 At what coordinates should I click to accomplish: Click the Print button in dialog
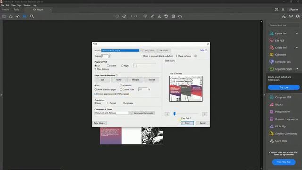[x=187, y=123]
